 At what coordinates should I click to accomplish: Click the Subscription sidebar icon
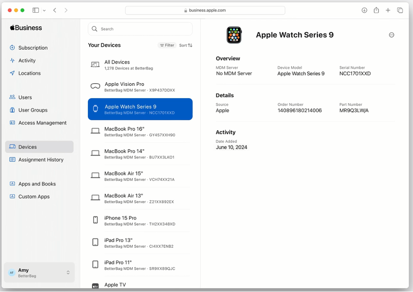[12, 47]
